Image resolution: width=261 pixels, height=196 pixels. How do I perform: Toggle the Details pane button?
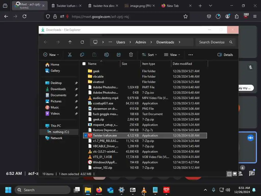coord(225,55)
